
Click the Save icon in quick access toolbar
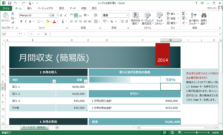point(10,3)
